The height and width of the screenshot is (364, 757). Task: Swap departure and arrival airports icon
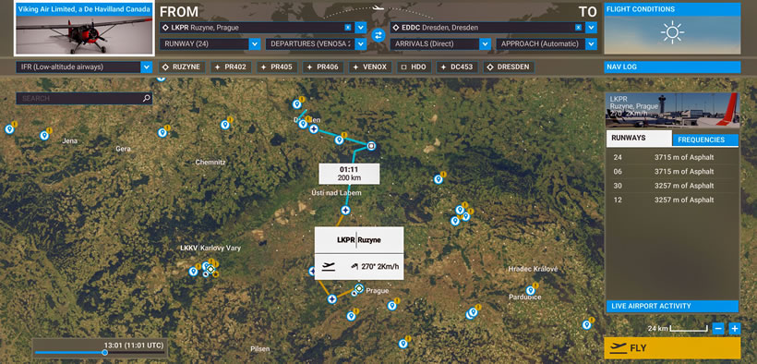378,35
